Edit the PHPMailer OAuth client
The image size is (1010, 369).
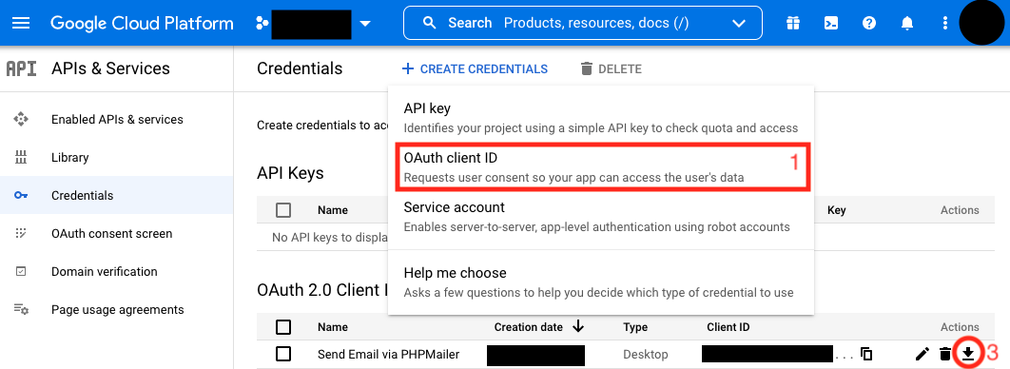922,354
